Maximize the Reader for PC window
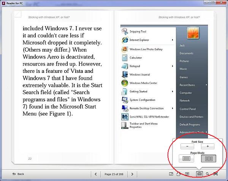 213,2
